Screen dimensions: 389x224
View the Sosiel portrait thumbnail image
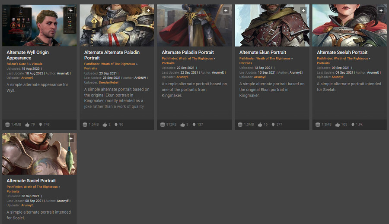coord(39,154)
